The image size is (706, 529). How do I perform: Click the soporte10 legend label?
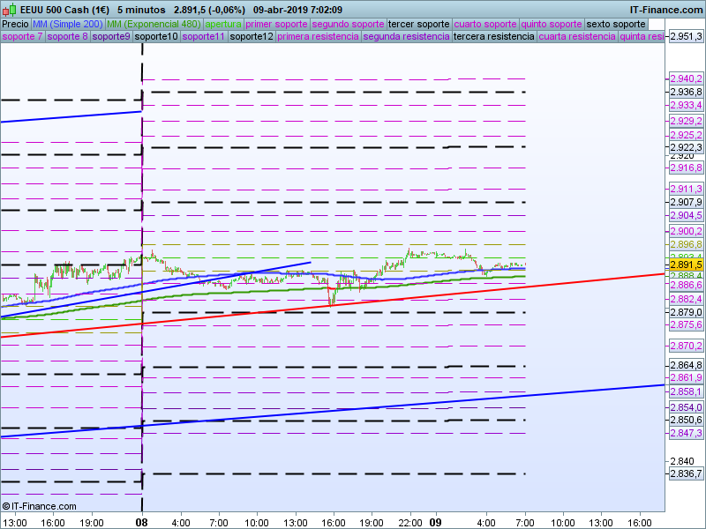tap(156, 37)
